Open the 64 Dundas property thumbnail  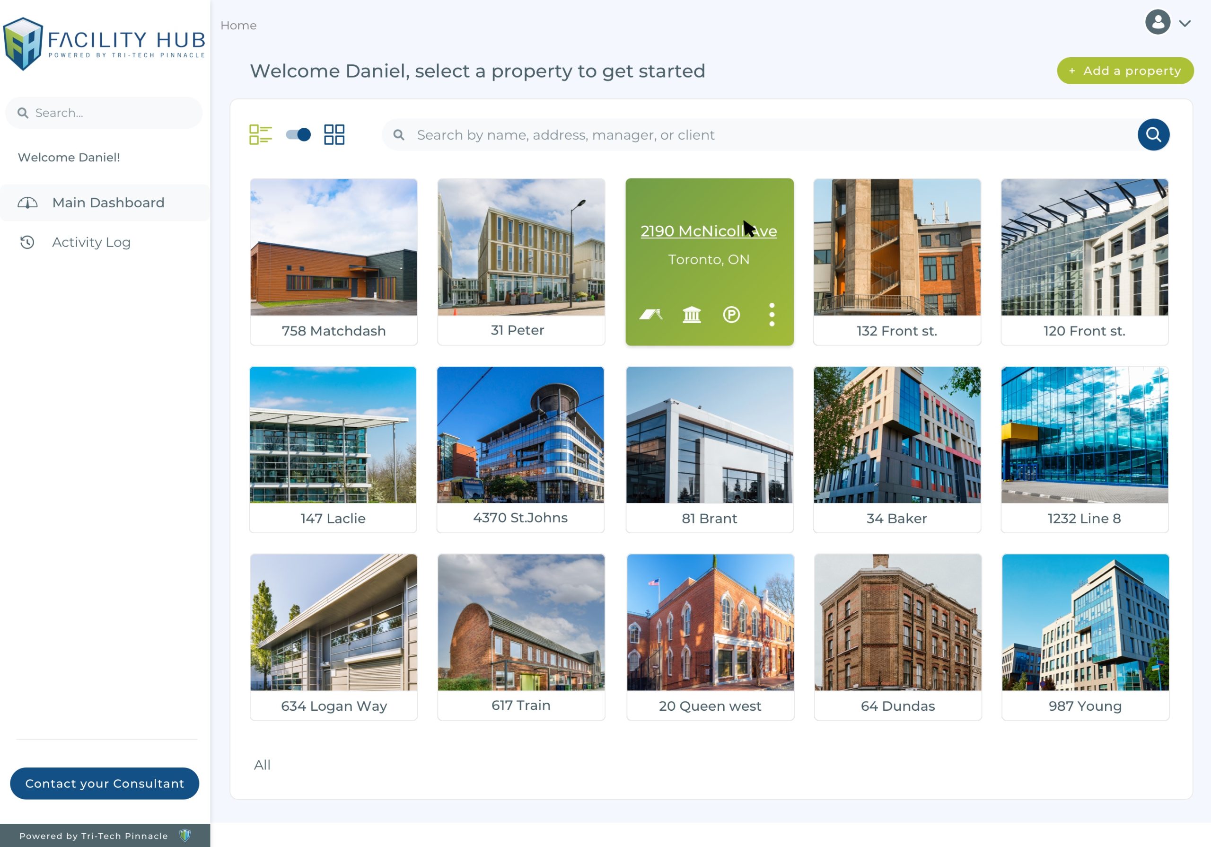(898, 622)
